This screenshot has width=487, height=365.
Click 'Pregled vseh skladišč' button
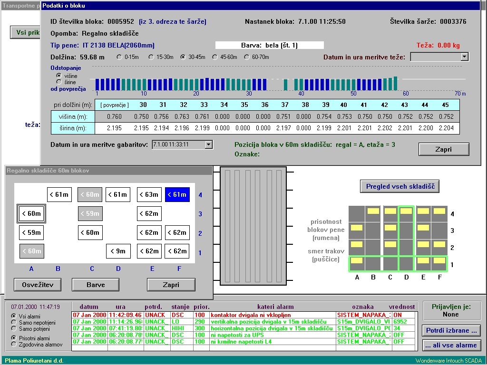399,187
